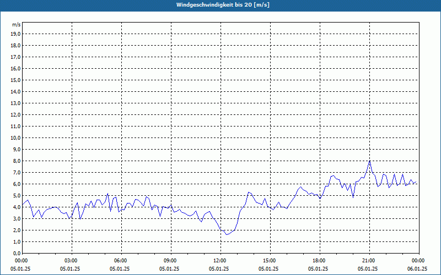This screenshot has height=275, width=441.
Task: Click the wind speed peak at 21:00
Action: point(369,161)
